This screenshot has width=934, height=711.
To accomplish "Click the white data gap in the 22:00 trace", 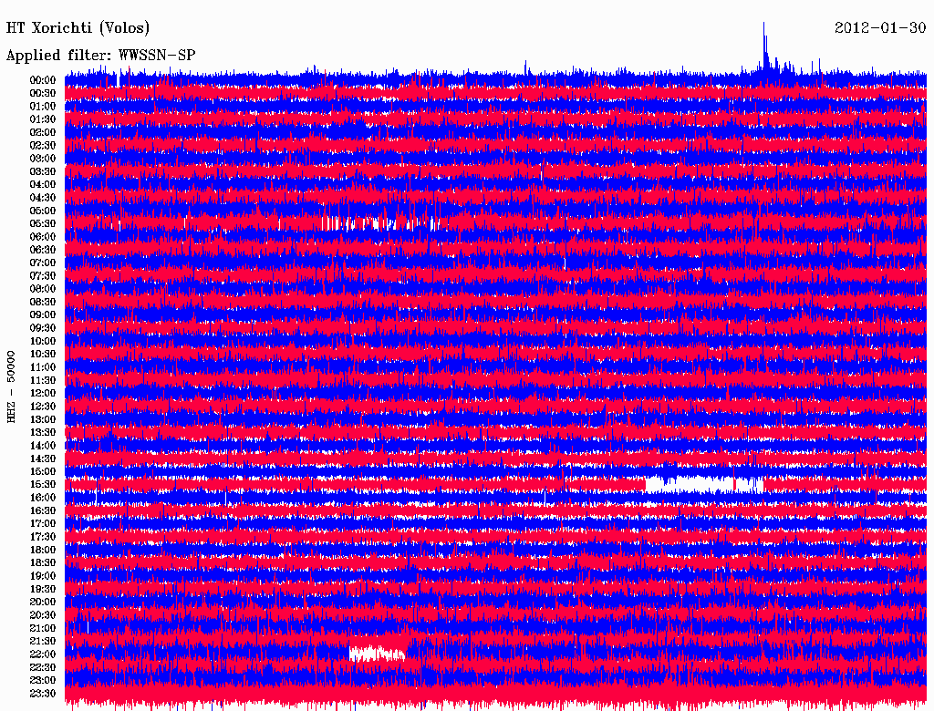I will coord(377,654).
